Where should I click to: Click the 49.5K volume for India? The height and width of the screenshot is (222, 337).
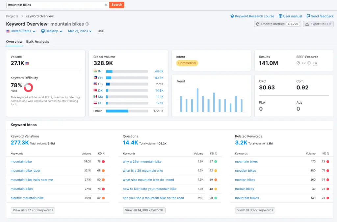159,71
